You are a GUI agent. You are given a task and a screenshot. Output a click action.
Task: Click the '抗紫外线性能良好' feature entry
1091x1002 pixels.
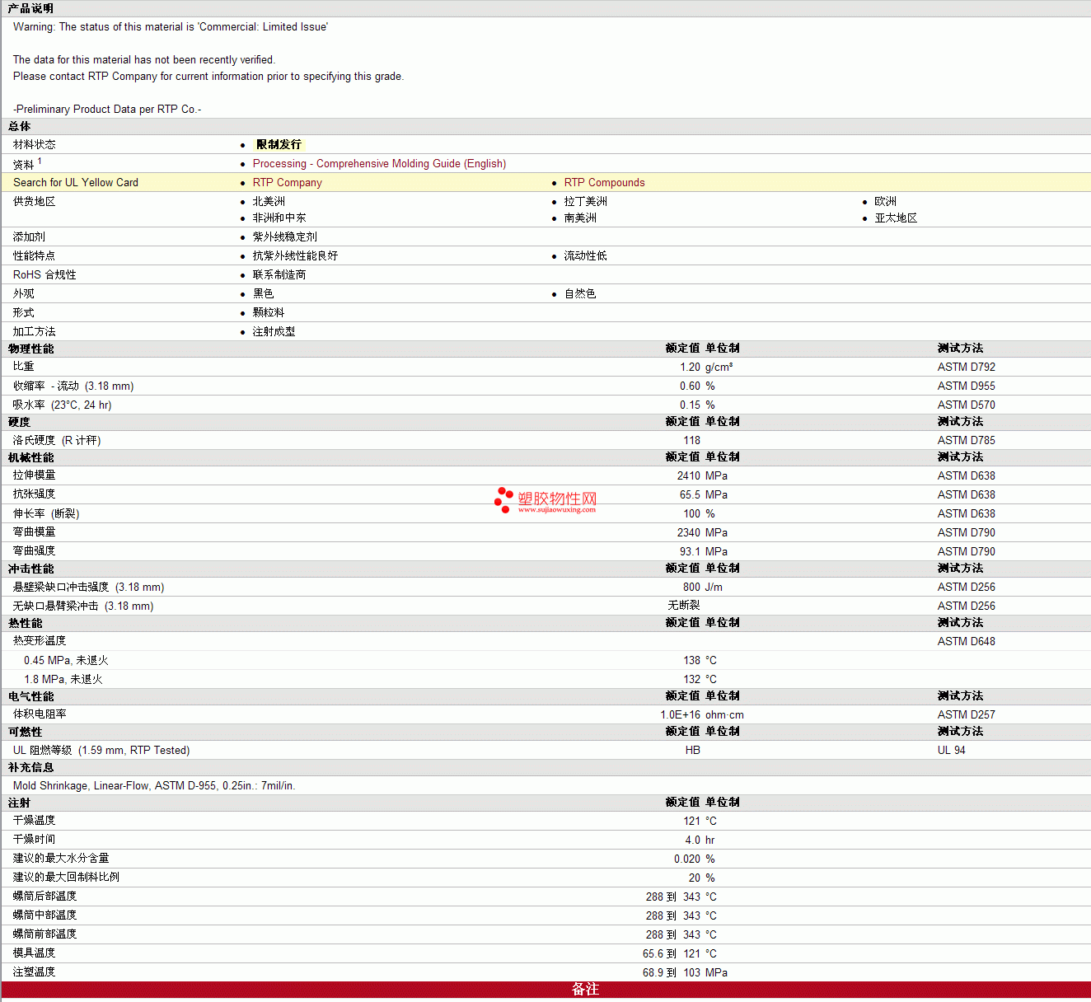click(x=296, y=256)
